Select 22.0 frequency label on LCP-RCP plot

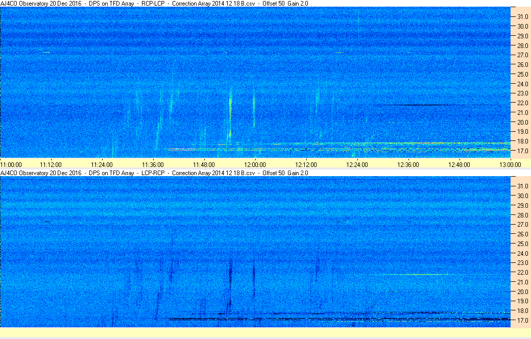point(522,272)
